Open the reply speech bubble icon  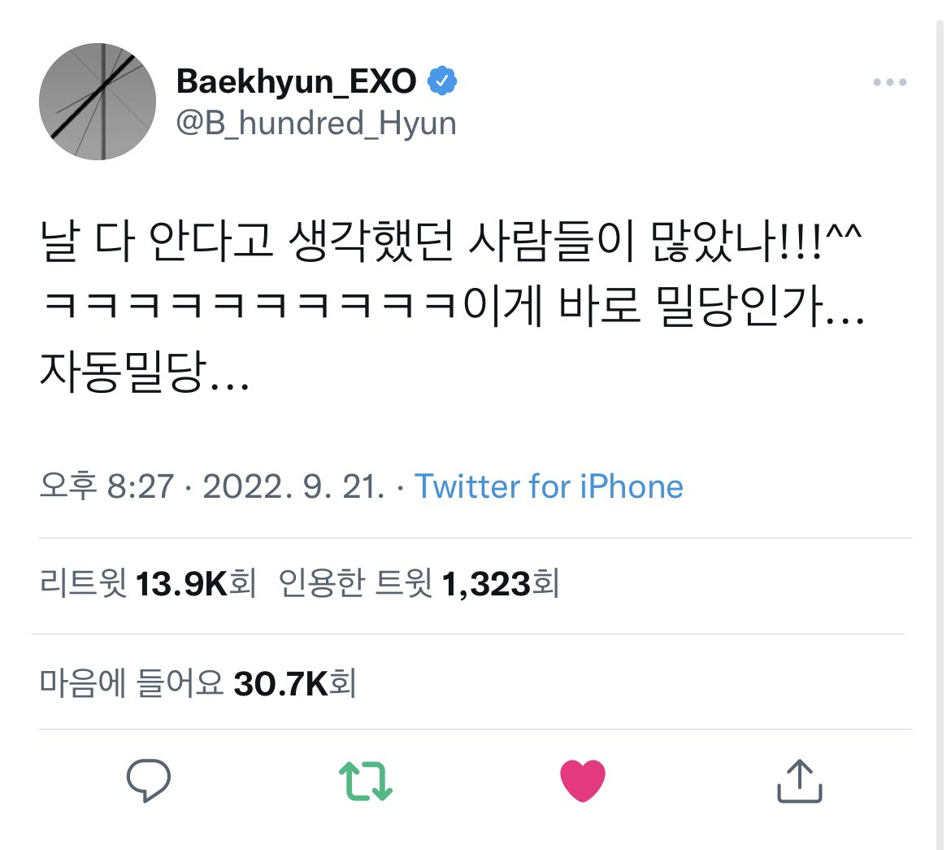pyautogui.click(x=149, y=780)
